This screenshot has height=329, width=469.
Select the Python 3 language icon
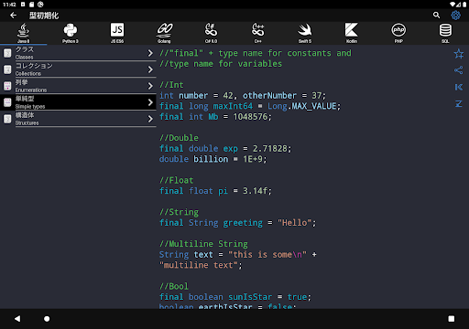(71, 33)
